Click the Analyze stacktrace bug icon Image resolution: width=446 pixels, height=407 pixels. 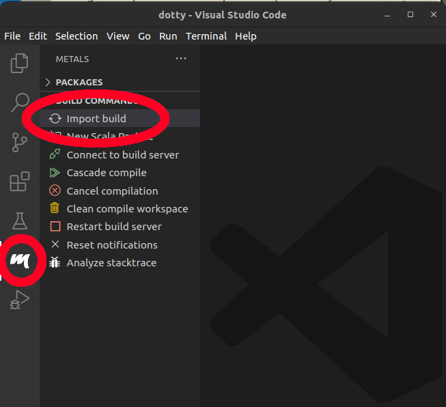click(55, 263)
